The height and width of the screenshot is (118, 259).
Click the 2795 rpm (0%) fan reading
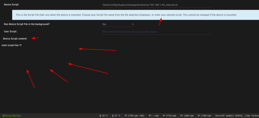tap(136, 116)
